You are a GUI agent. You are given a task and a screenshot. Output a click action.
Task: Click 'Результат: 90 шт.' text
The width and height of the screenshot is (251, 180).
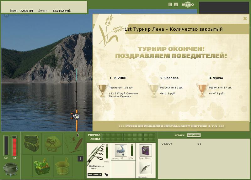pyautogui.click(x=172, y=88)
